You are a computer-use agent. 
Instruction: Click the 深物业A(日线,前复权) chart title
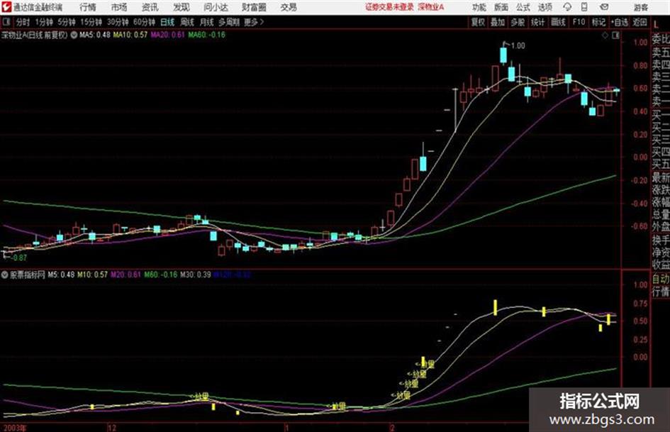(35, 35)
